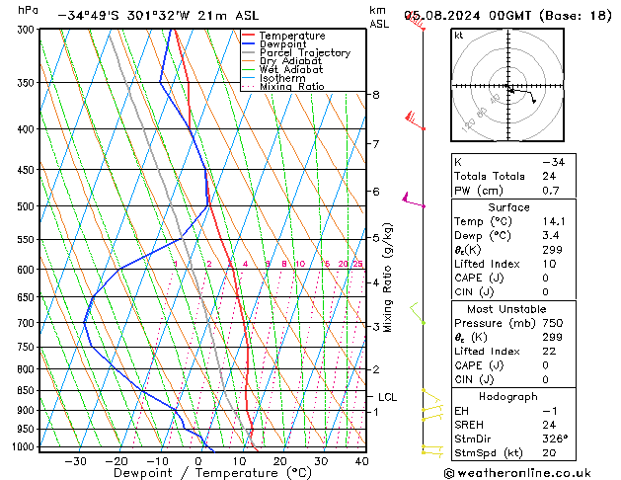Viewport: 621px width, 480px height.
Task: Click the 1000 pressure level label
Action: [26, 446]
